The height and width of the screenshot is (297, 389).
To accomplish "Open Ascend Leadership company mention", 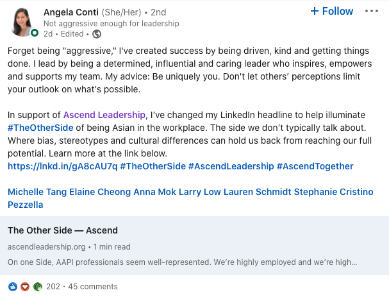I will coord(104,115).
